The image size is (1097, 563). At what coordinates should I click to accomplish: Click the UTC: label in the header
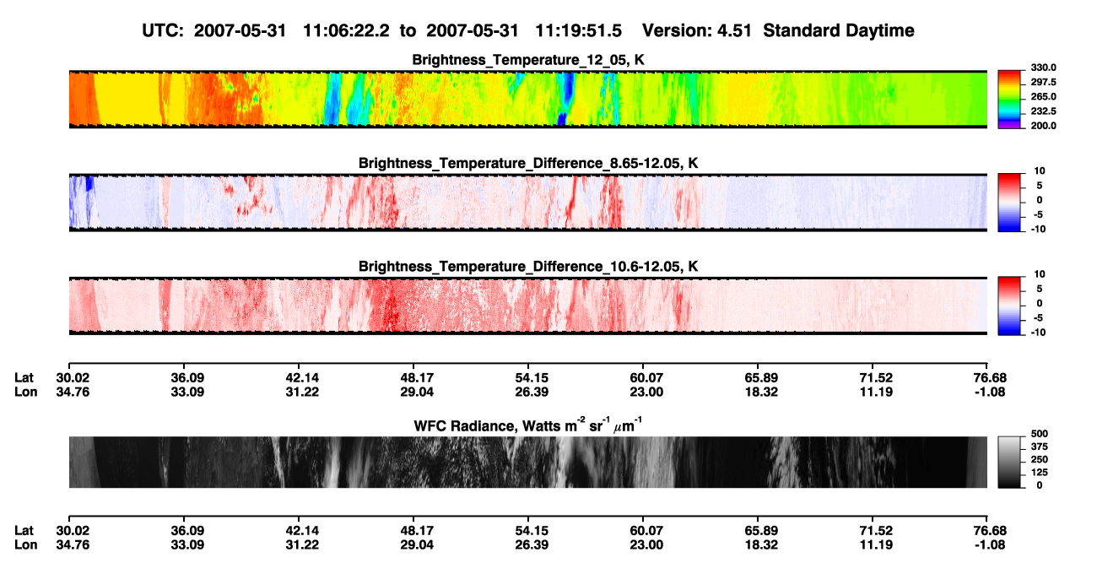click(163, 30)
